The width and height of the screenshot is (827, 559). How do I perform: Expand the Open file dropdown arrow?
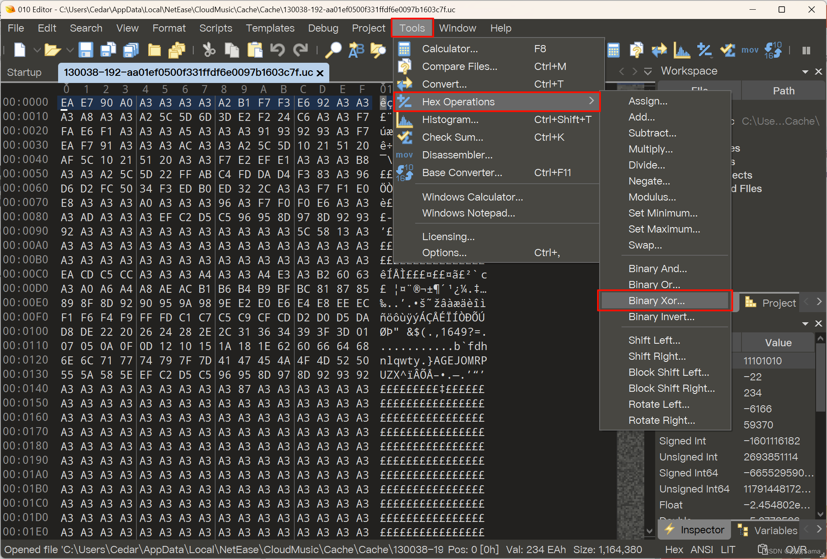coord(70,50)
